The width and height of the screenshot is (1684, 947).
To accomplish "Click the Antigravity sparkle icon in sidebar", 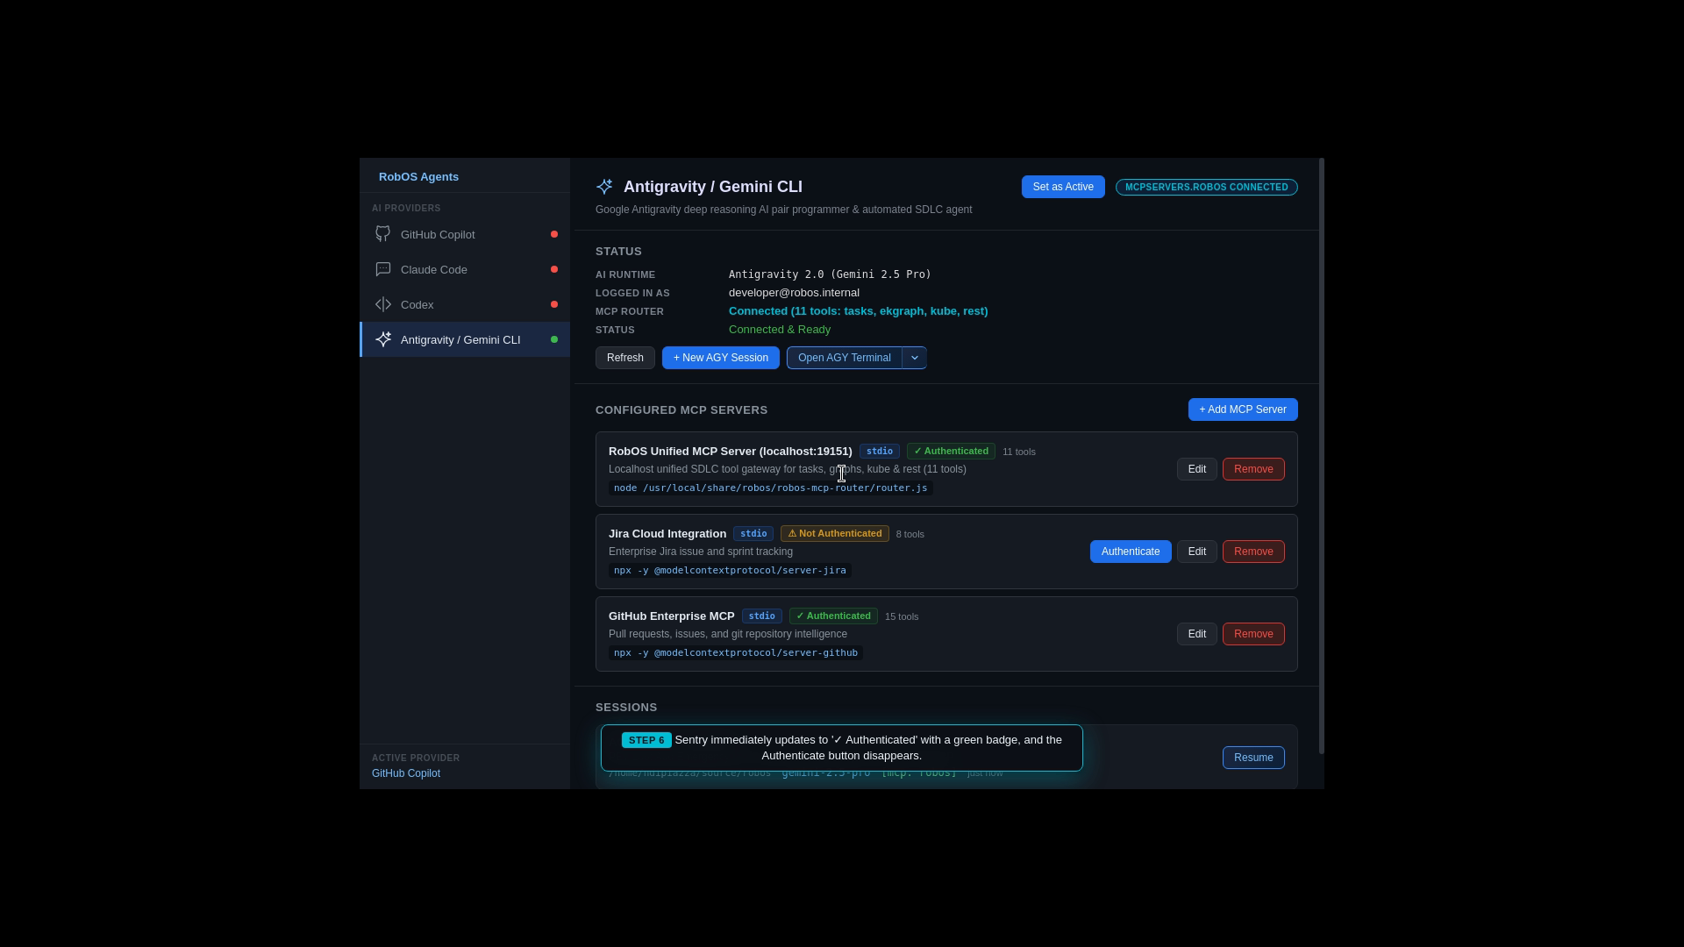I will (383, 339).
